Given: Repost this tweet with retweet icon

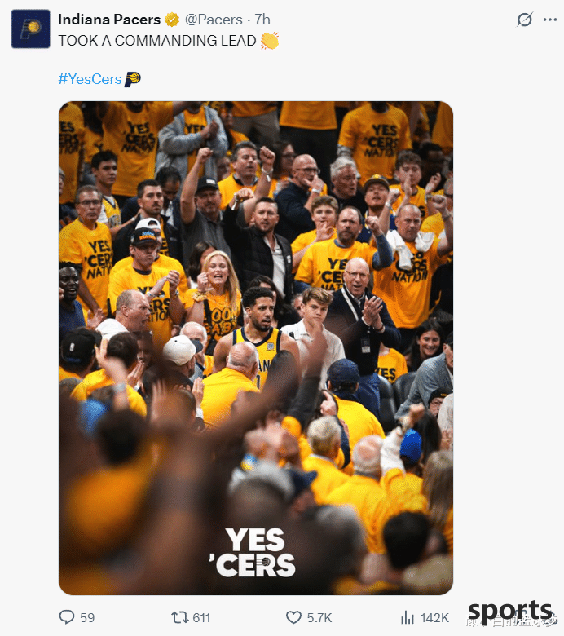Looking at the screenshot, I should coord(179,617).
